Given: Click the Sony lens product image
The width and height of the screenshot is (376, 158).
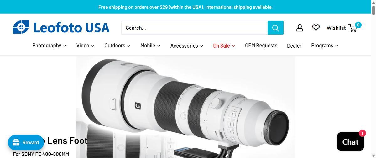Looking at the screenshot, I should [x=185, y=107].
